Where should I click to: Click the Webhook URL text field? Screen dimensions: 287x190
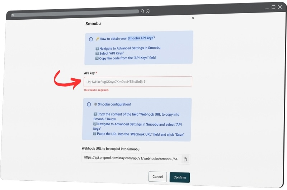pos(131,158)
